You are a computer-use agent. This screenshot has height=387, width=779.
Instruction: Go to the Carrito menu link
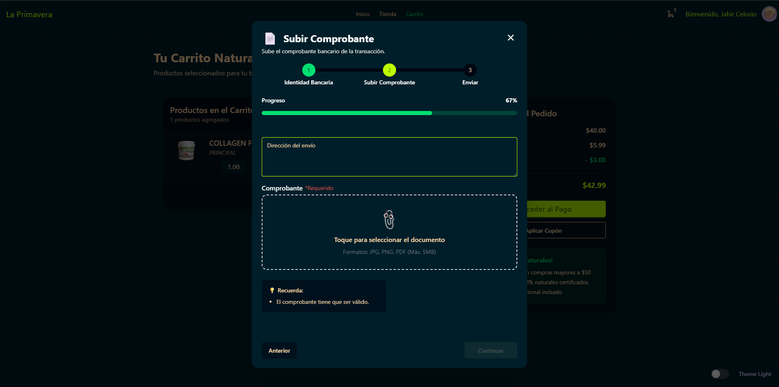coord(414,14)
